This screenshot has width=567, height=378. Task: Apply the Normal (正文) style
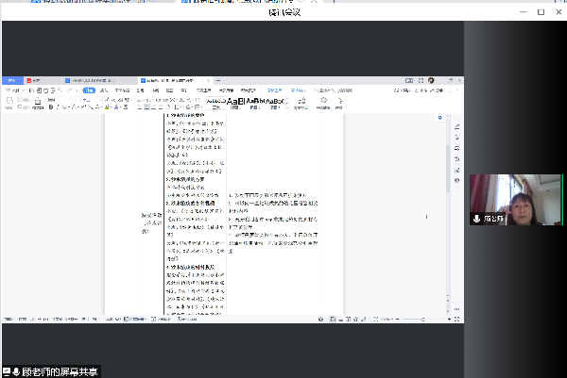216,104
